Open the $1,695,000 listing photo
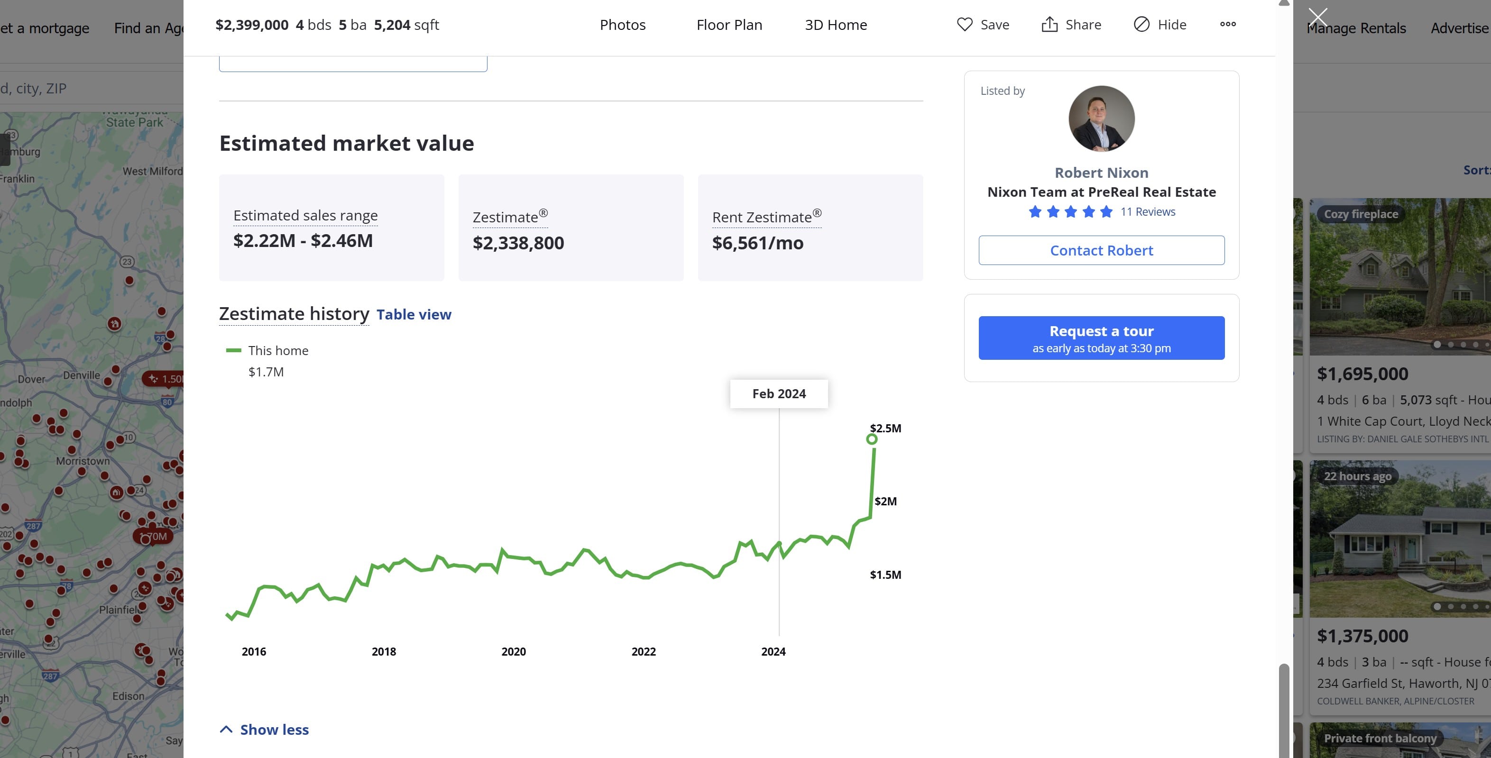This screenshot has width=1491, height=758. pyautogui.click(x=1400, y=276)
